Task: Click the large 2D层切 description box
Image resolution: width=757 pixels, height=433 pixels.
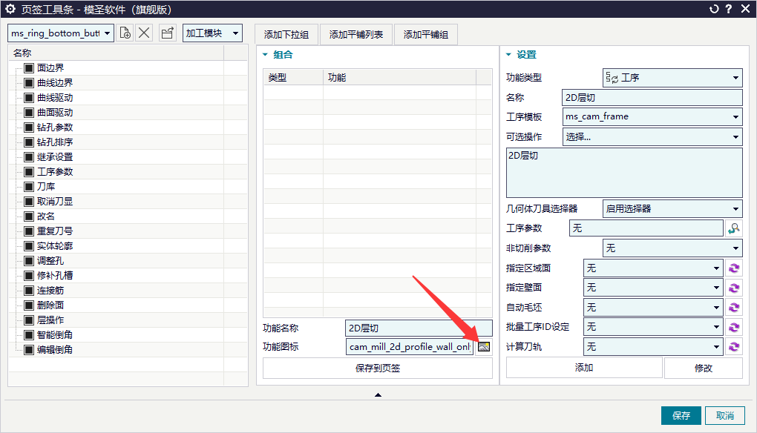Action: click(624, 173)
